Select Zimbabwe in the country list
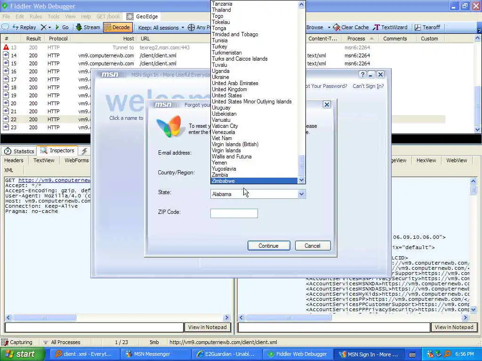The width and height of the screenshot is (482, 361). 254,181
